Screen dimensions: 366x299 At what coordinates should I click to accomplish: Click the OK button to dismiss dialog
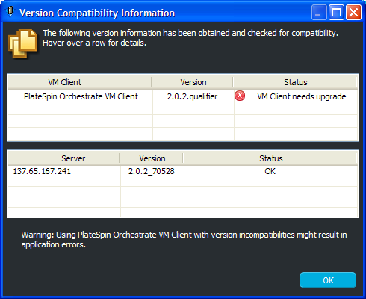(328, 280)
